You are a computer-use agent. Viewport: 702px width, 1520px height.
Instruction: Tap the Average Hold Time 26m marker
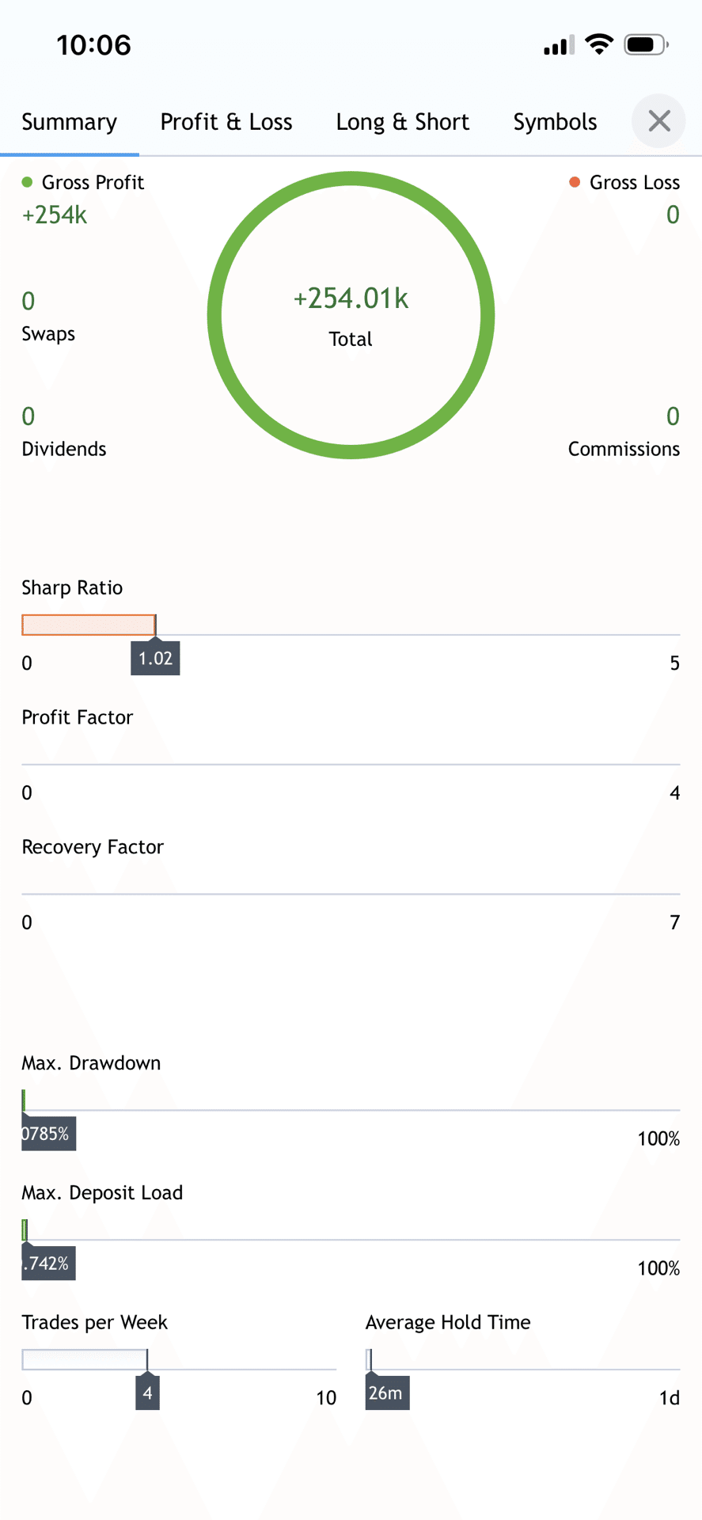pyautogui.click(x=387, y=1393)
